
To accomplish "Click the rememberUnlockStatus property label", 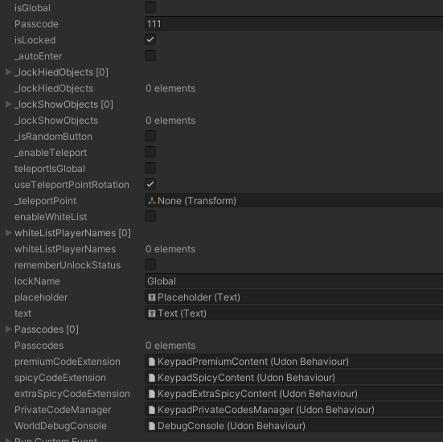I will tap(68, 265).
